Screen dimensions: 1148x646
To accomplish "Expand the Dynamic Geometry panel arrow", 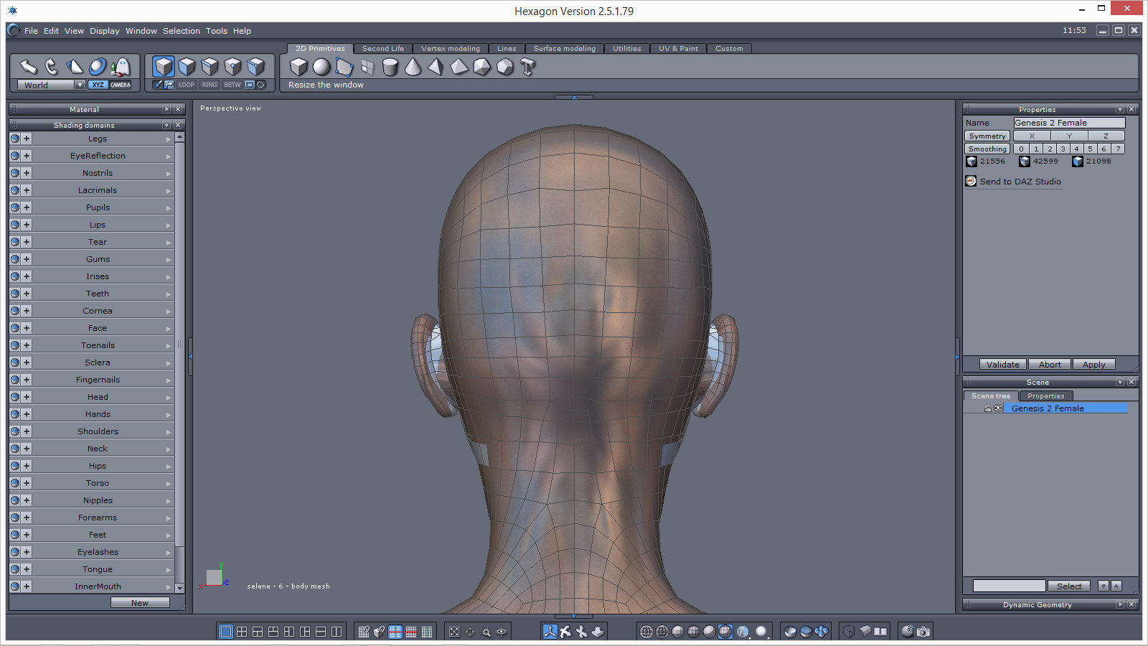I will (x=1119, y=604).
